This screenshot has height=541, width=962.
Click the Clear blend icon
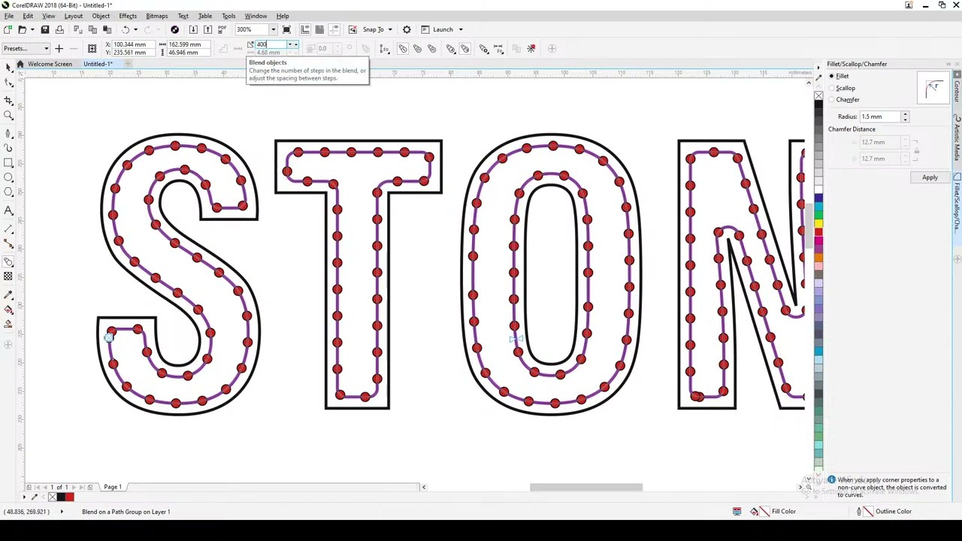coord(531,49)
